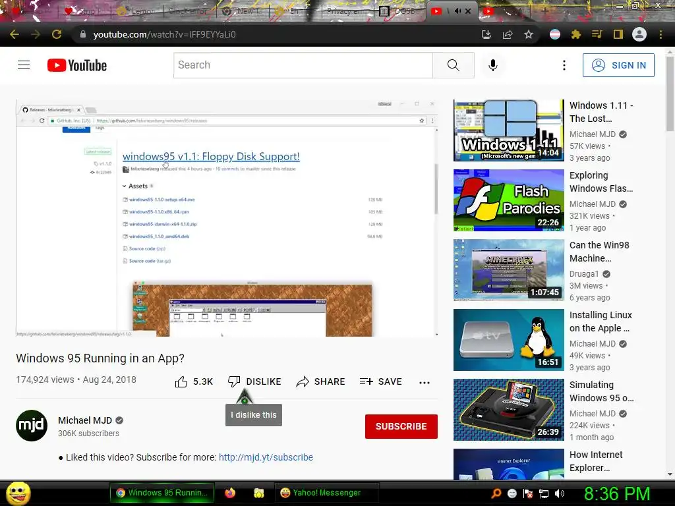Open Apple TV Linux video thumbnail

pos(508,340)
